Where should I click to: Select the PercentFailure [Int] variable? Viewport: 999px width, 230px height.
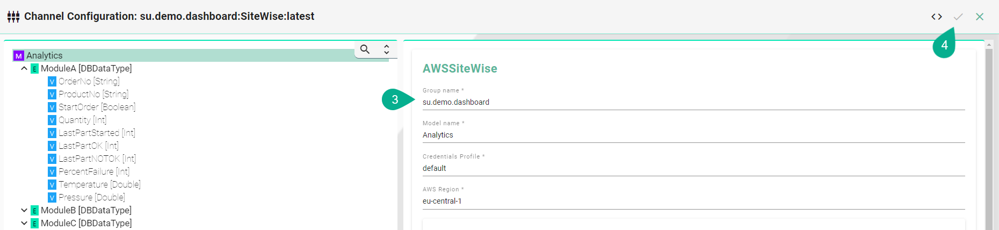point(94,172)
